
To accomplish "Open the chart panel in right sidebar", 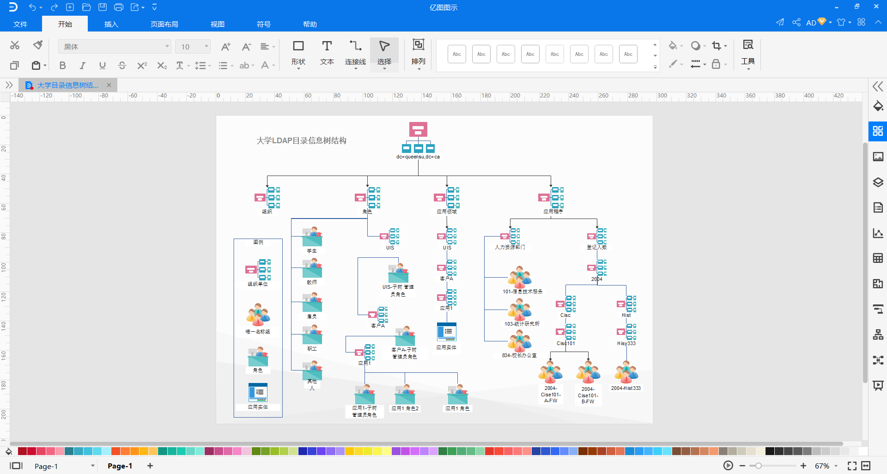I will click(878, 233).
